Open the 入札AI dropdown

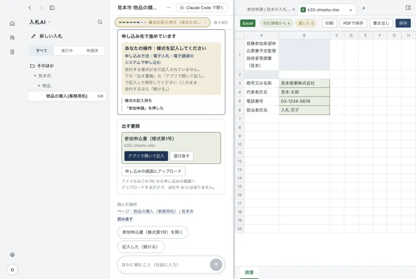tap(40, 22)
